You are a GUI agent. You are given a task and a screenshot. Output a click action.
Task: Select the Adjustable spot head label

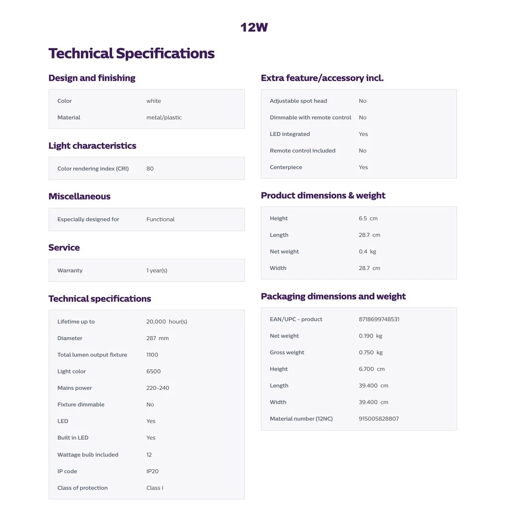click(x=298, y=101)
